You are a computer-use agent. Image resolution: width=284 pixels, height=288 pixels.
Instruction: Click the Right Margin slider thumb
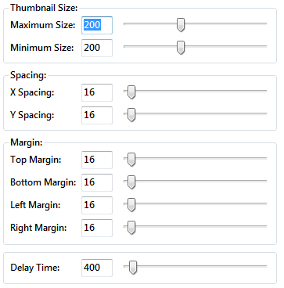[131, 228]
